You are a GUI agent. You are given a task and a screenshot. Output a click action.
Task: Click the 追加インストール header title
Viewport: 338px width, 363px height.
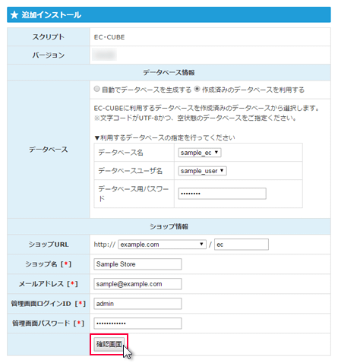[52, 15]
